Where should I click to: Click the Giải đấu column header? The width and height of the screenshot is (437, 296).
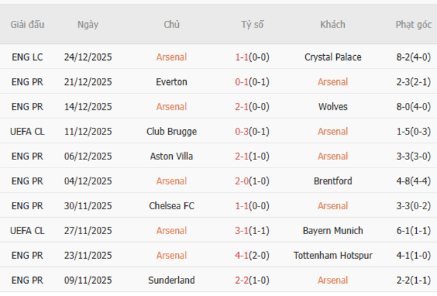pos(28,25)
